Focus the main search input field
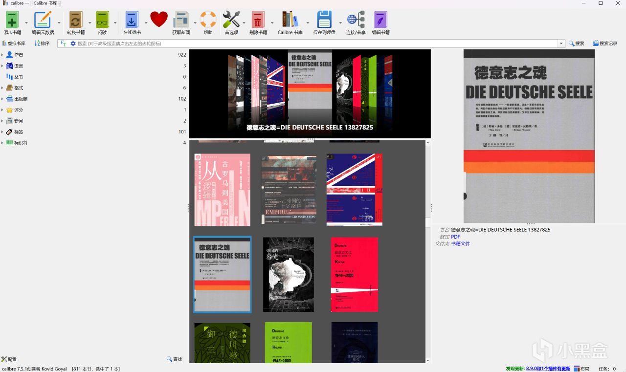This screenshot has height=372, width=626. pyautogui.click(x=317, y=44)
